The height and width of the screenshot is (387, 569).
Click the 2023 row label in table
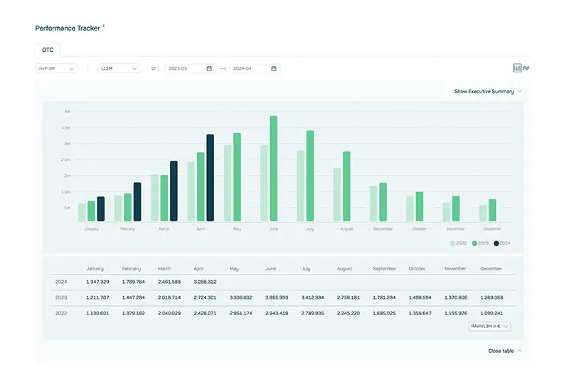(x=61, y=297)
